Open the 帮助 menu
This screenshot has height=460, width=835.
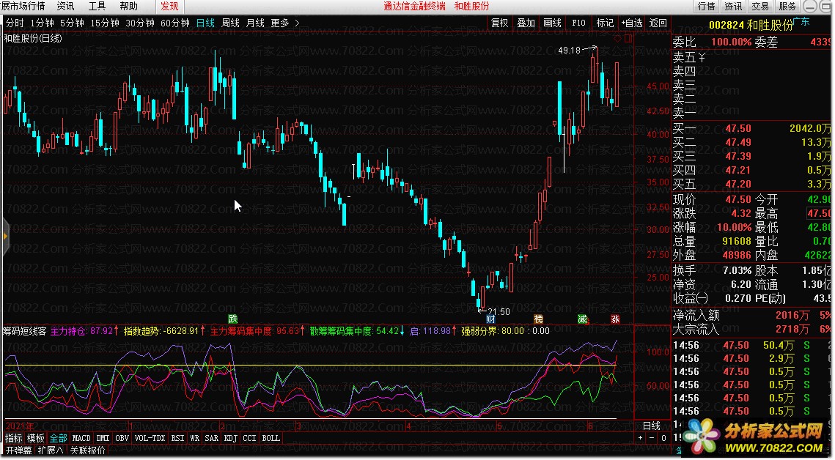[x=128, y=7]
